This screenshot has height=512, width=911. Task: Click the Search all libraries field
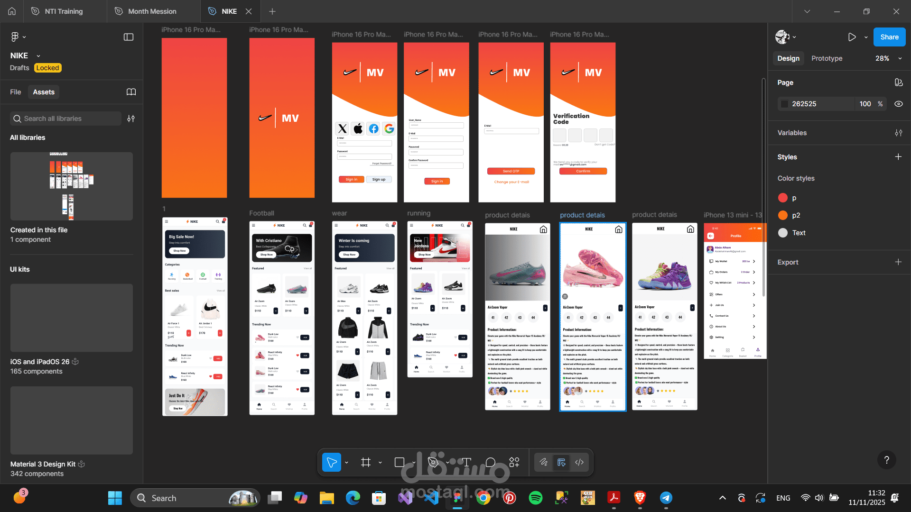65,119
